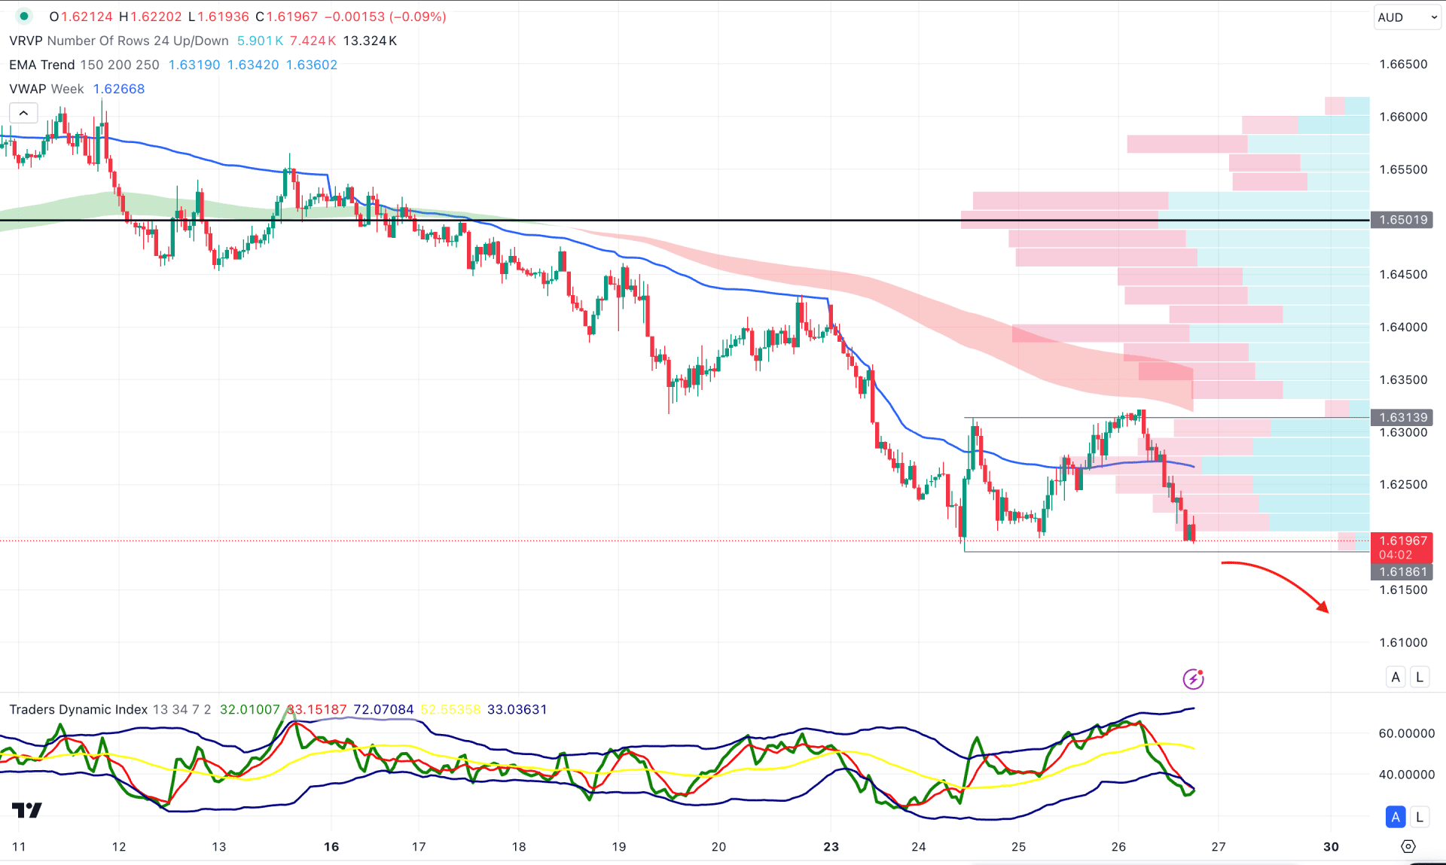
Task: Click TDI value 33.03631
Action: pyautogui.click(x=517, y=709)
